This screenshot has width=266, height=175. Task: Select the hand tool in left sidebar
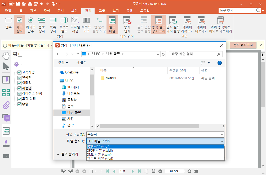(6, 55)
